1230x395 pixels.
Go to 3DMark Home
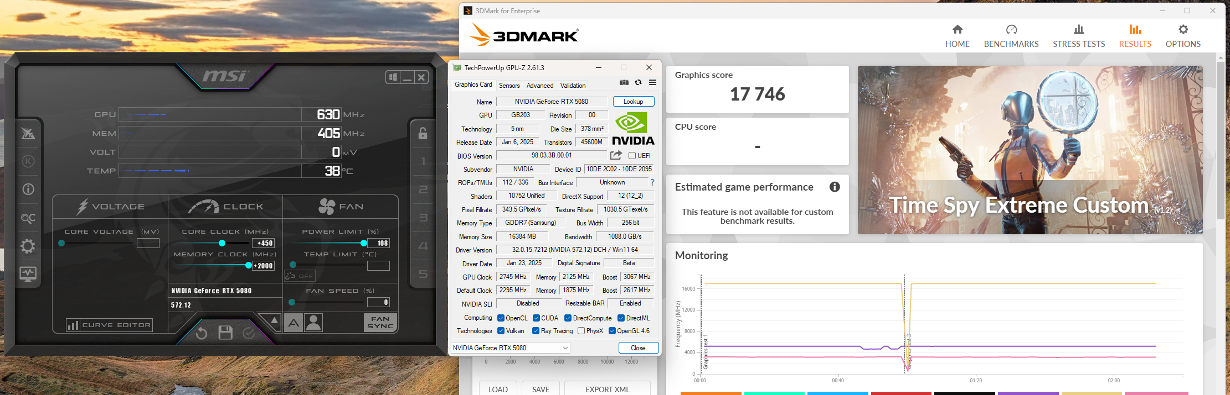point(958,36)
